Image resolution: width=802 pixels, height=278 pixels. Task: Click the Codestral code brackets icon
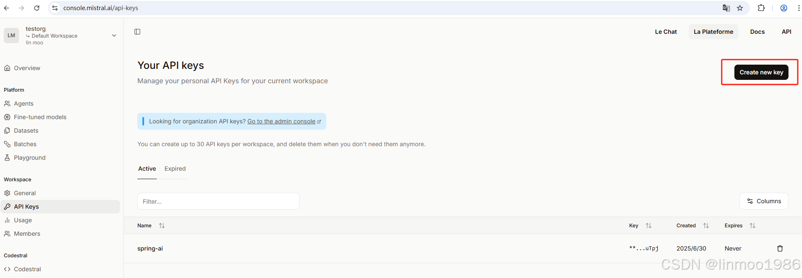pyautogui.click(x=7, y=269)
